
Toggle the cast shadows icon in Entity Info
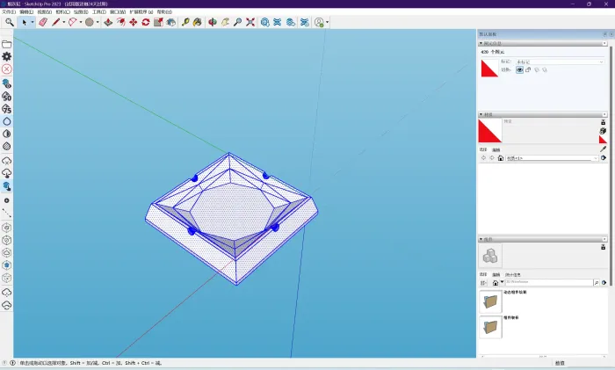[537, 69]
